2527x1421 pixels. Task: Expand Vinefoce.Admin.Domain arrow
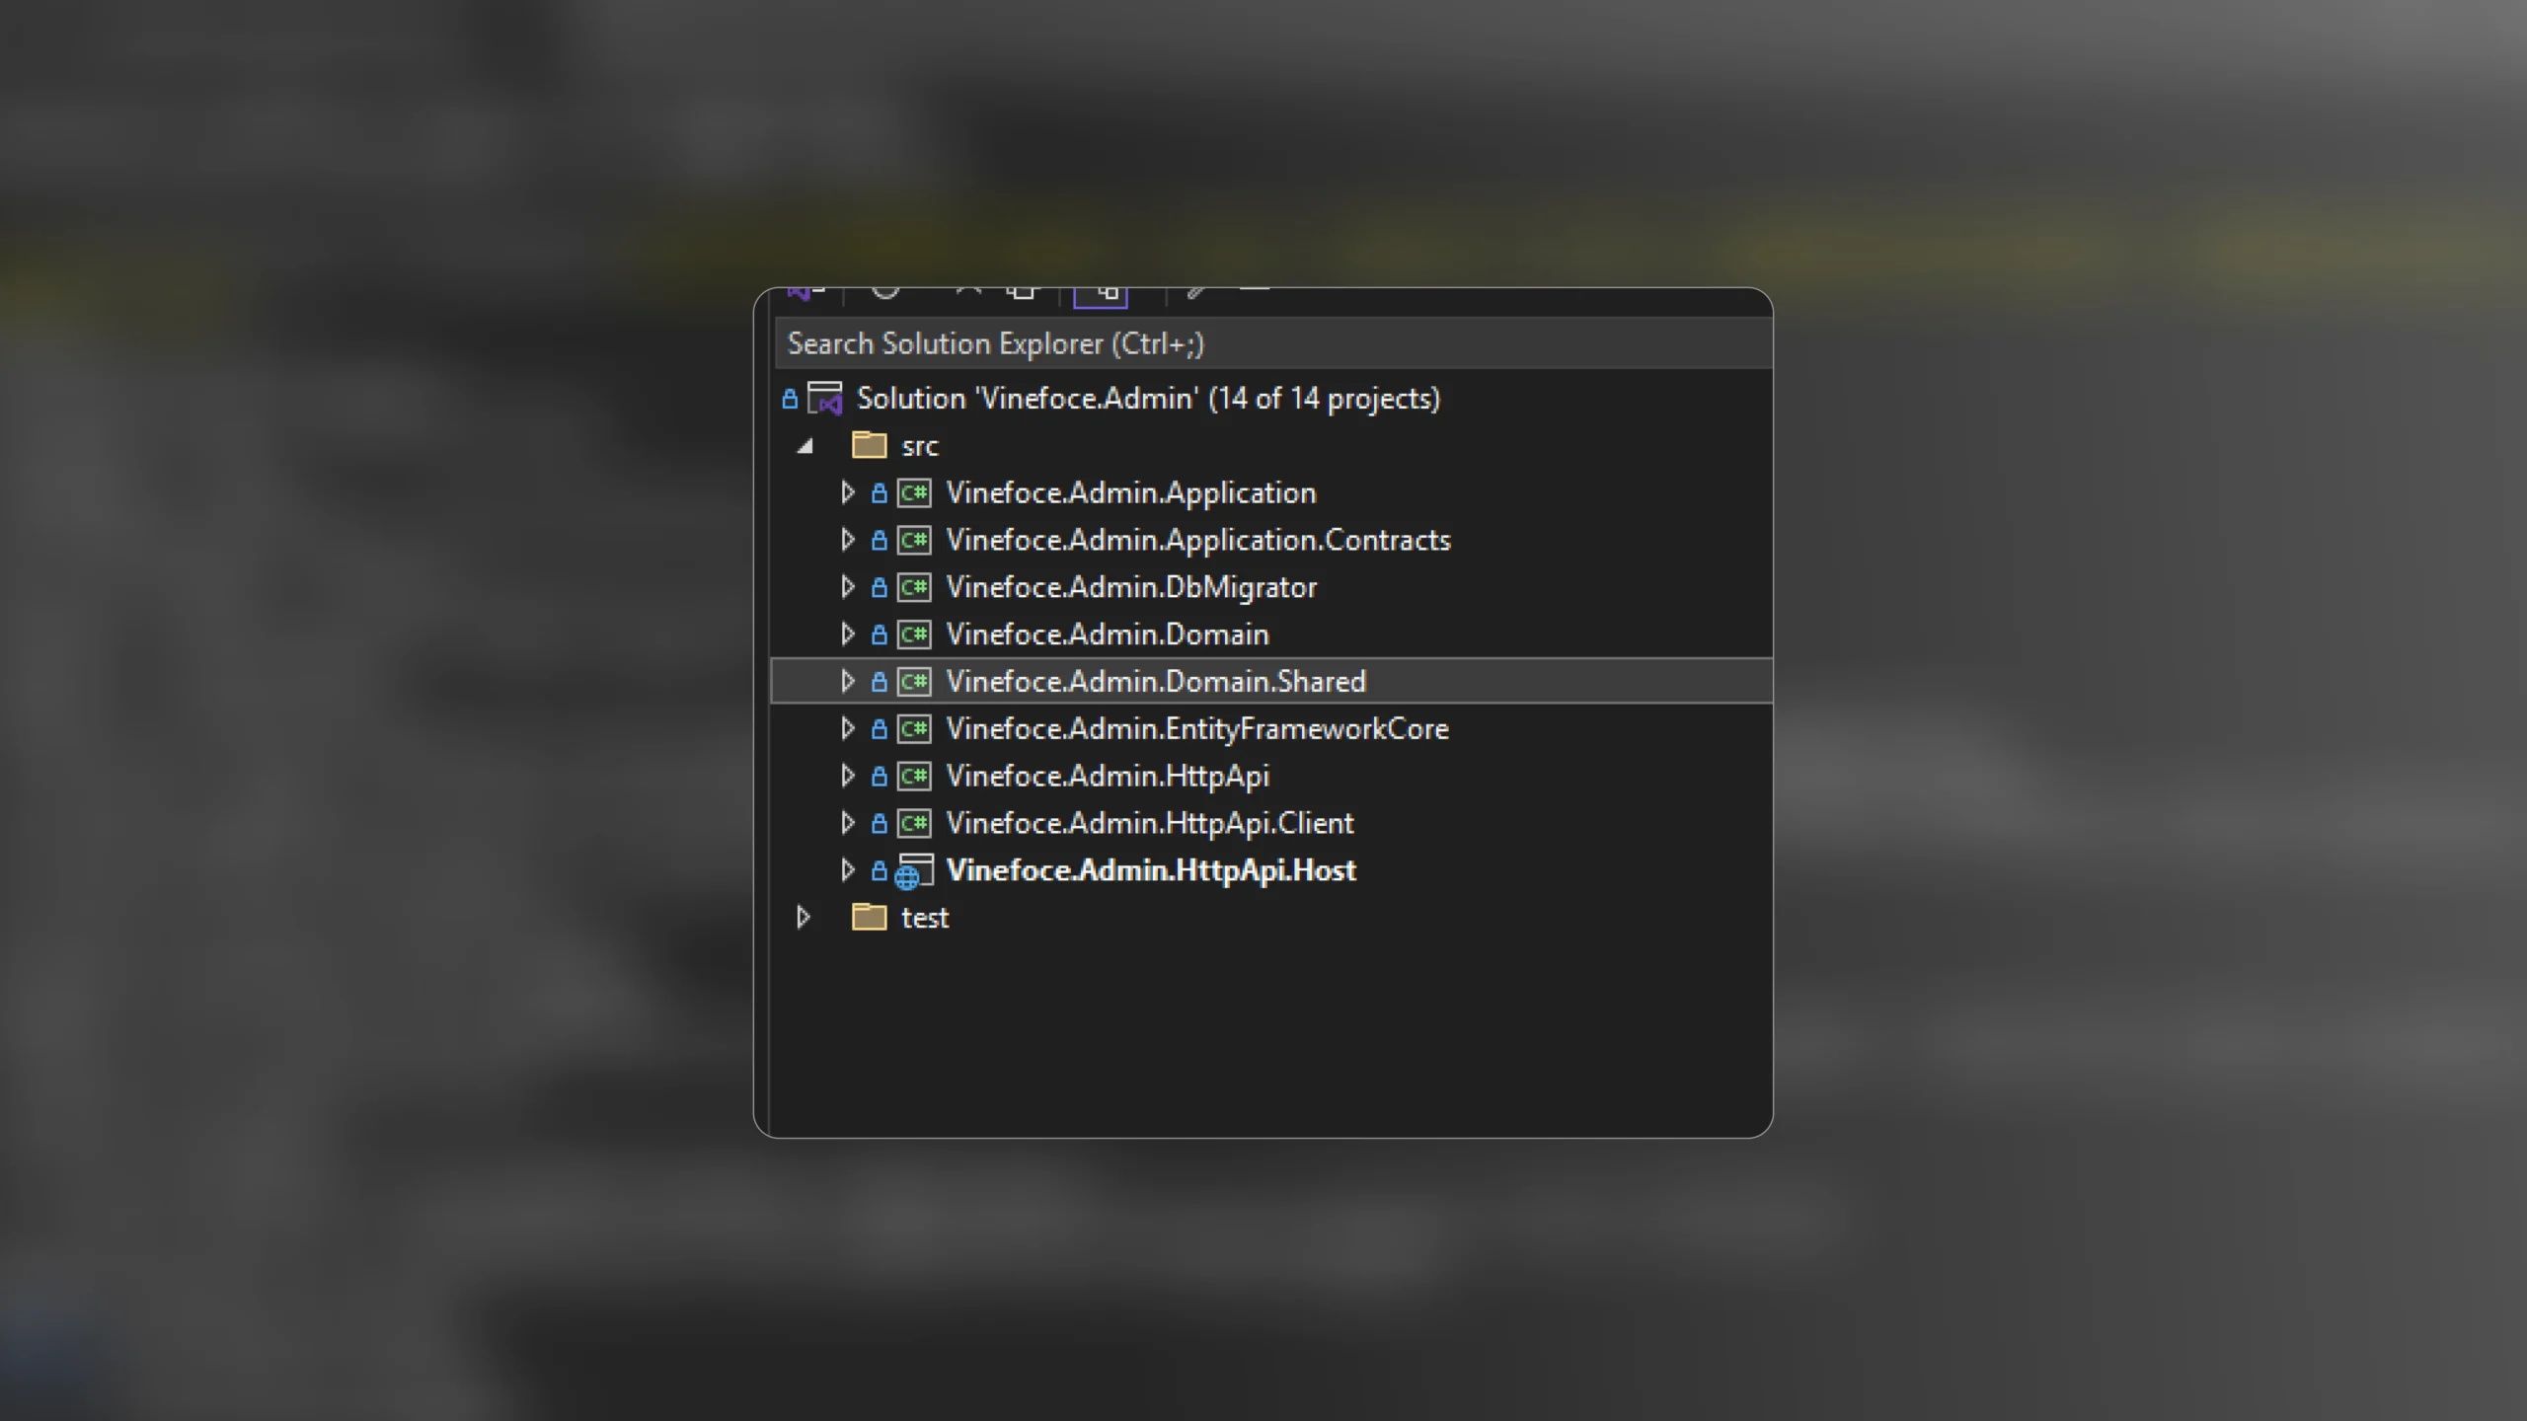[847, 635]
